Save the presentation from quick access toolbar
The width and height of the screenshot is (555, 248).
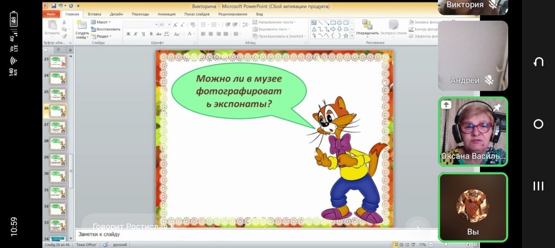[x=53, y=6]
